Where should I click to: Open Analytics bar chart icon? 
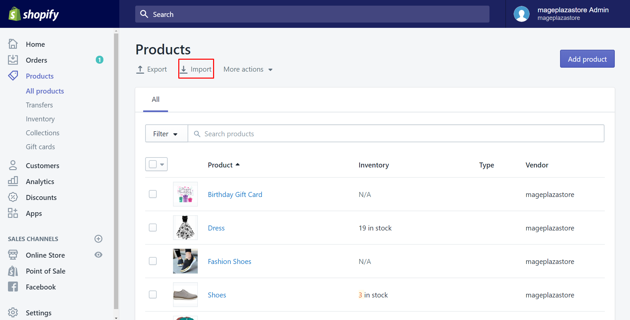click(x=13, y=181)
